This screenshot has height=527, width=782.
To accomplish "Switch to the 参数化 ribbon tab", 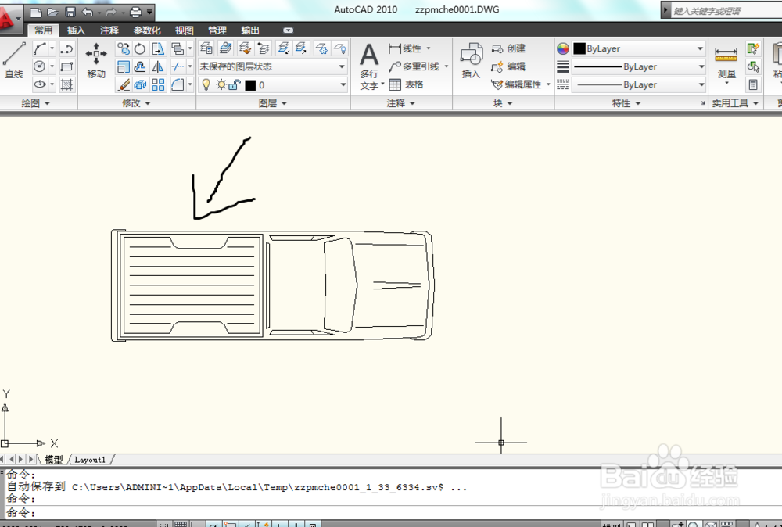I will click(147, 30).
